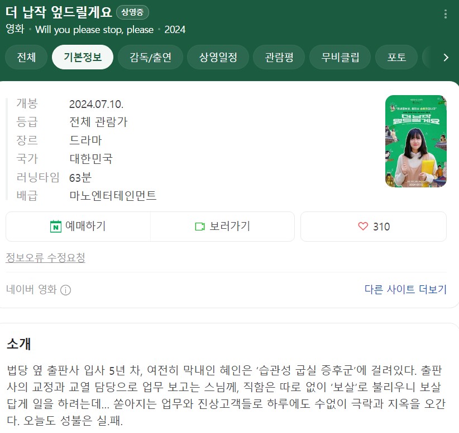The width and height of the screenshot is (459, 433).
Task: Click the 정보오류 수정요청 link
Action: pyautogui.click(x=45, y=257)
